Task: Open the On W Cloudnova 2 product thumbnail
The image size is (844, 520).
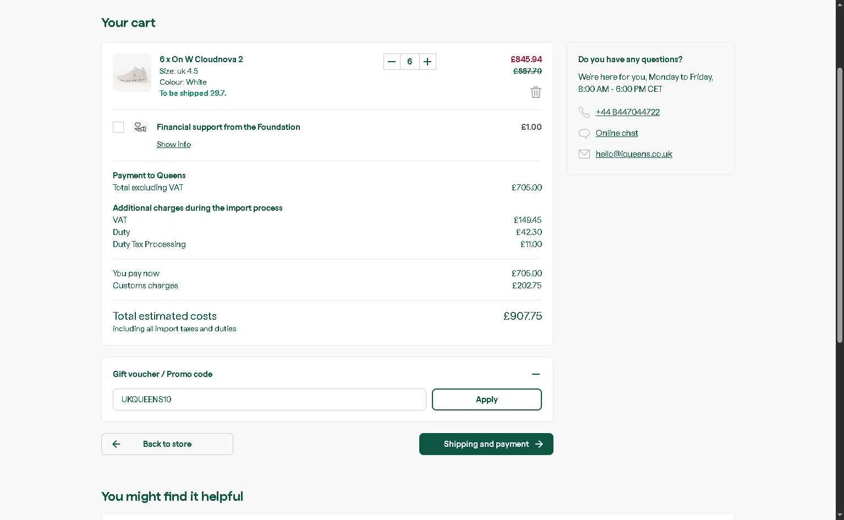Action: tap(132, 73)
